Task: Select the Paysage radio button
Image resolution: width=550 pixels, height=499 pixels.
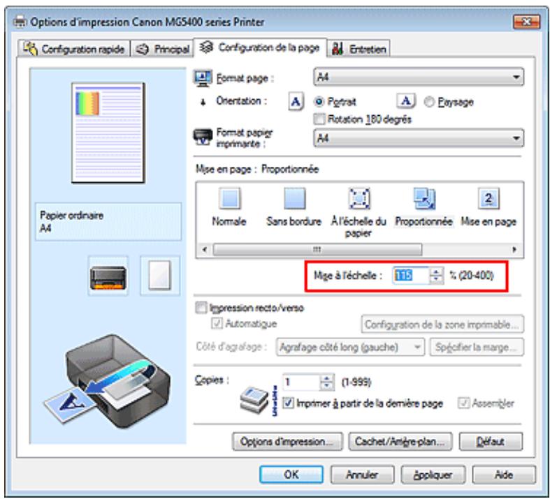Action: click(x=429, y=102)
